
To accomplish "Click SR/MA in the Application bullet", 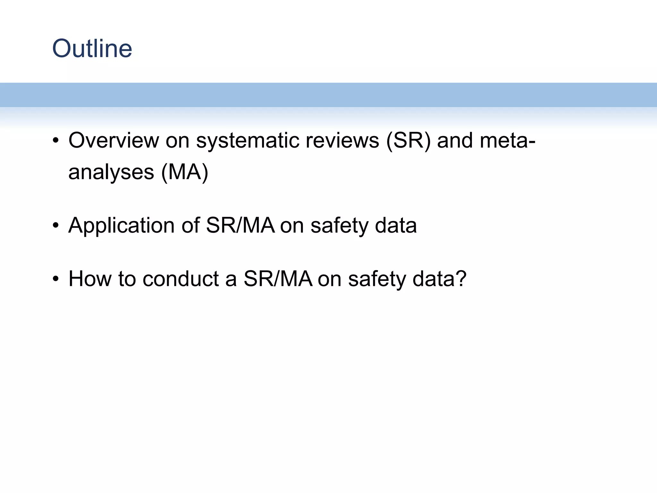I will pyautogui.click(x=241, y=225).
